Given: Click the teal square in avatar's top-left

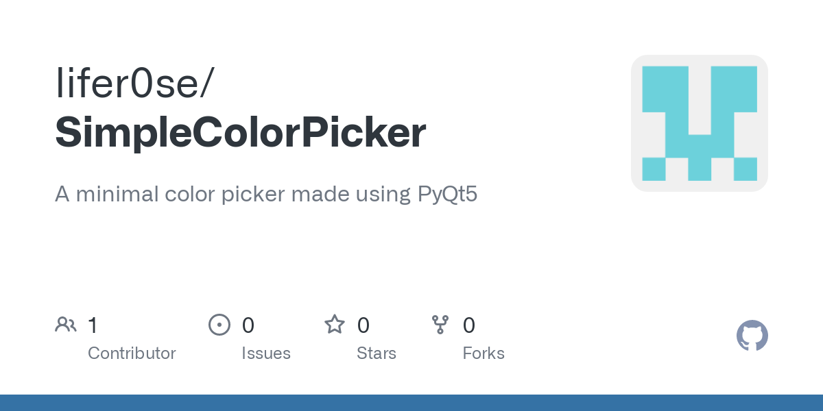Looking at the screenshot, I should [665, 89].
